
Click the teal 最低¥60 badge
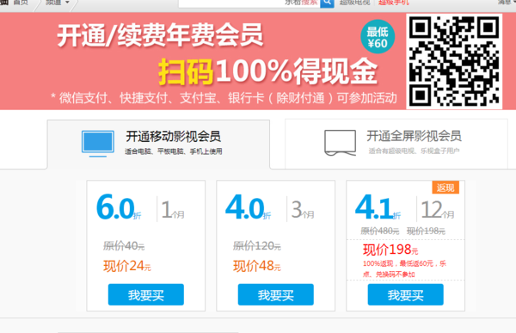(x=378, y=37)
